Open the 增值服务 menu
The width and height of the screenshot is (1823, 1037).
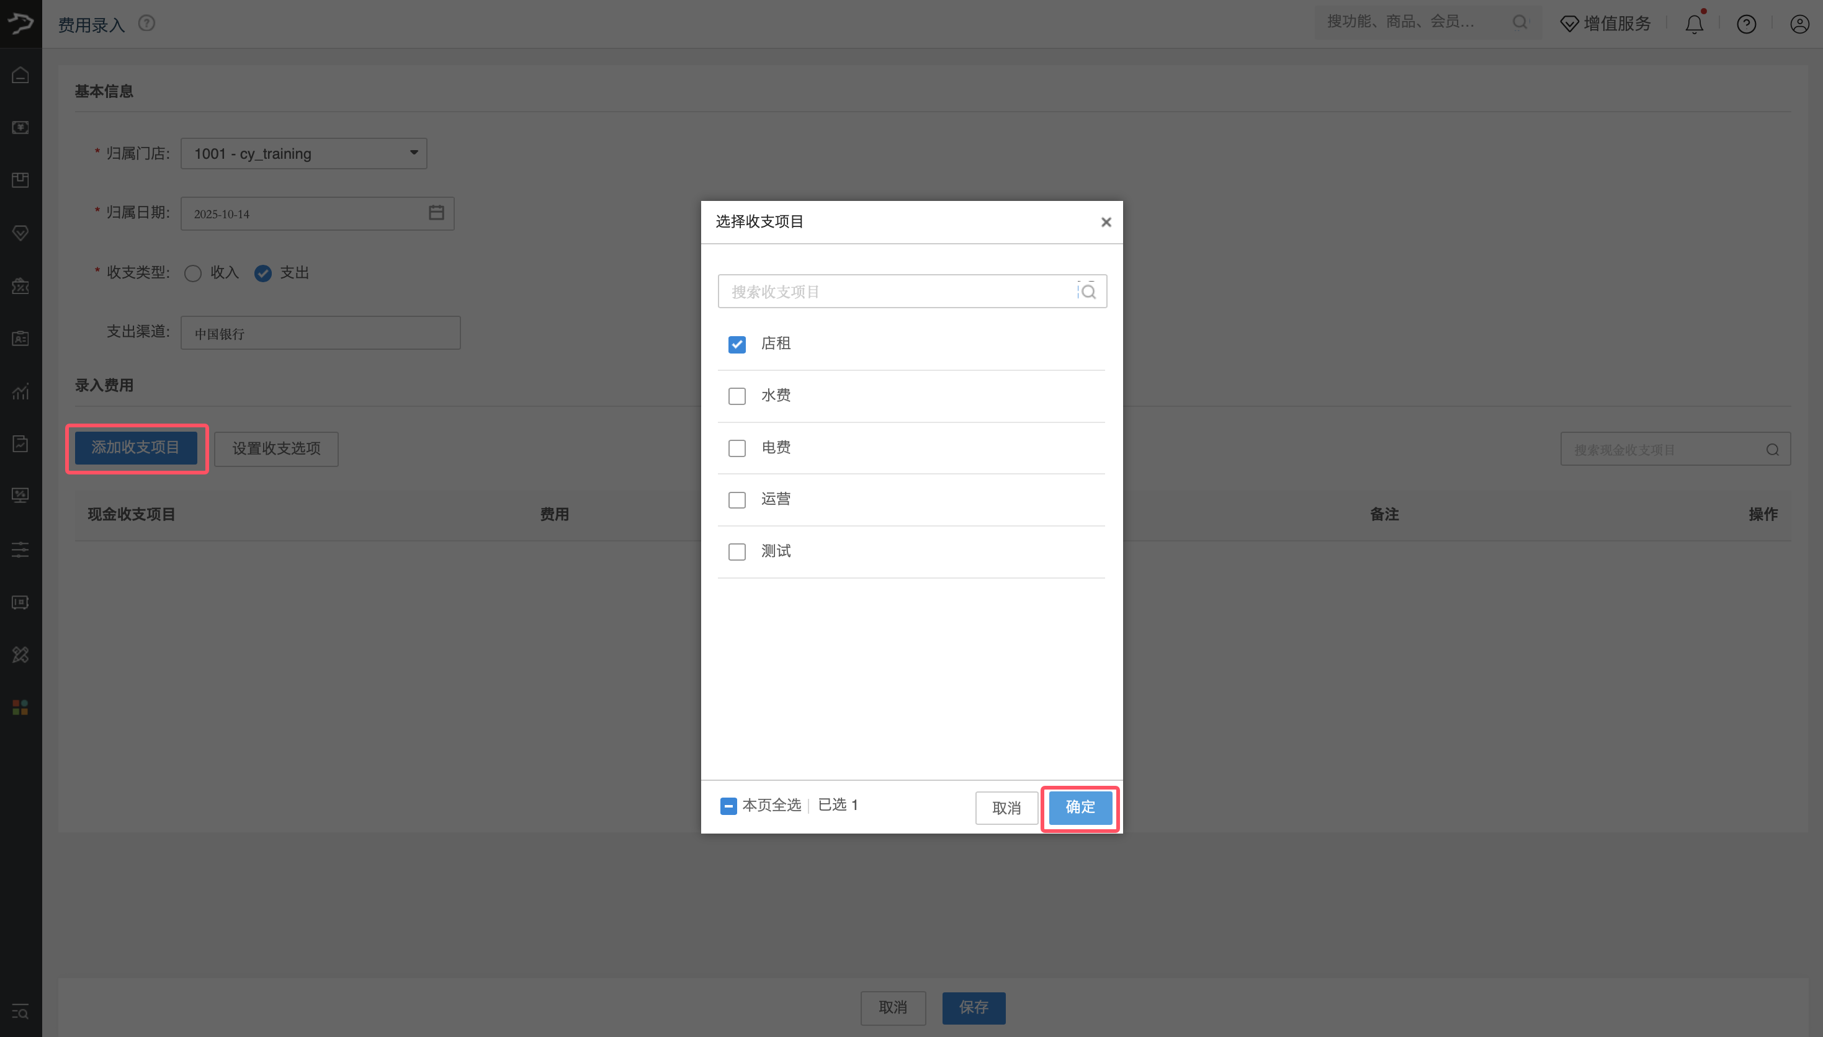1605,24
